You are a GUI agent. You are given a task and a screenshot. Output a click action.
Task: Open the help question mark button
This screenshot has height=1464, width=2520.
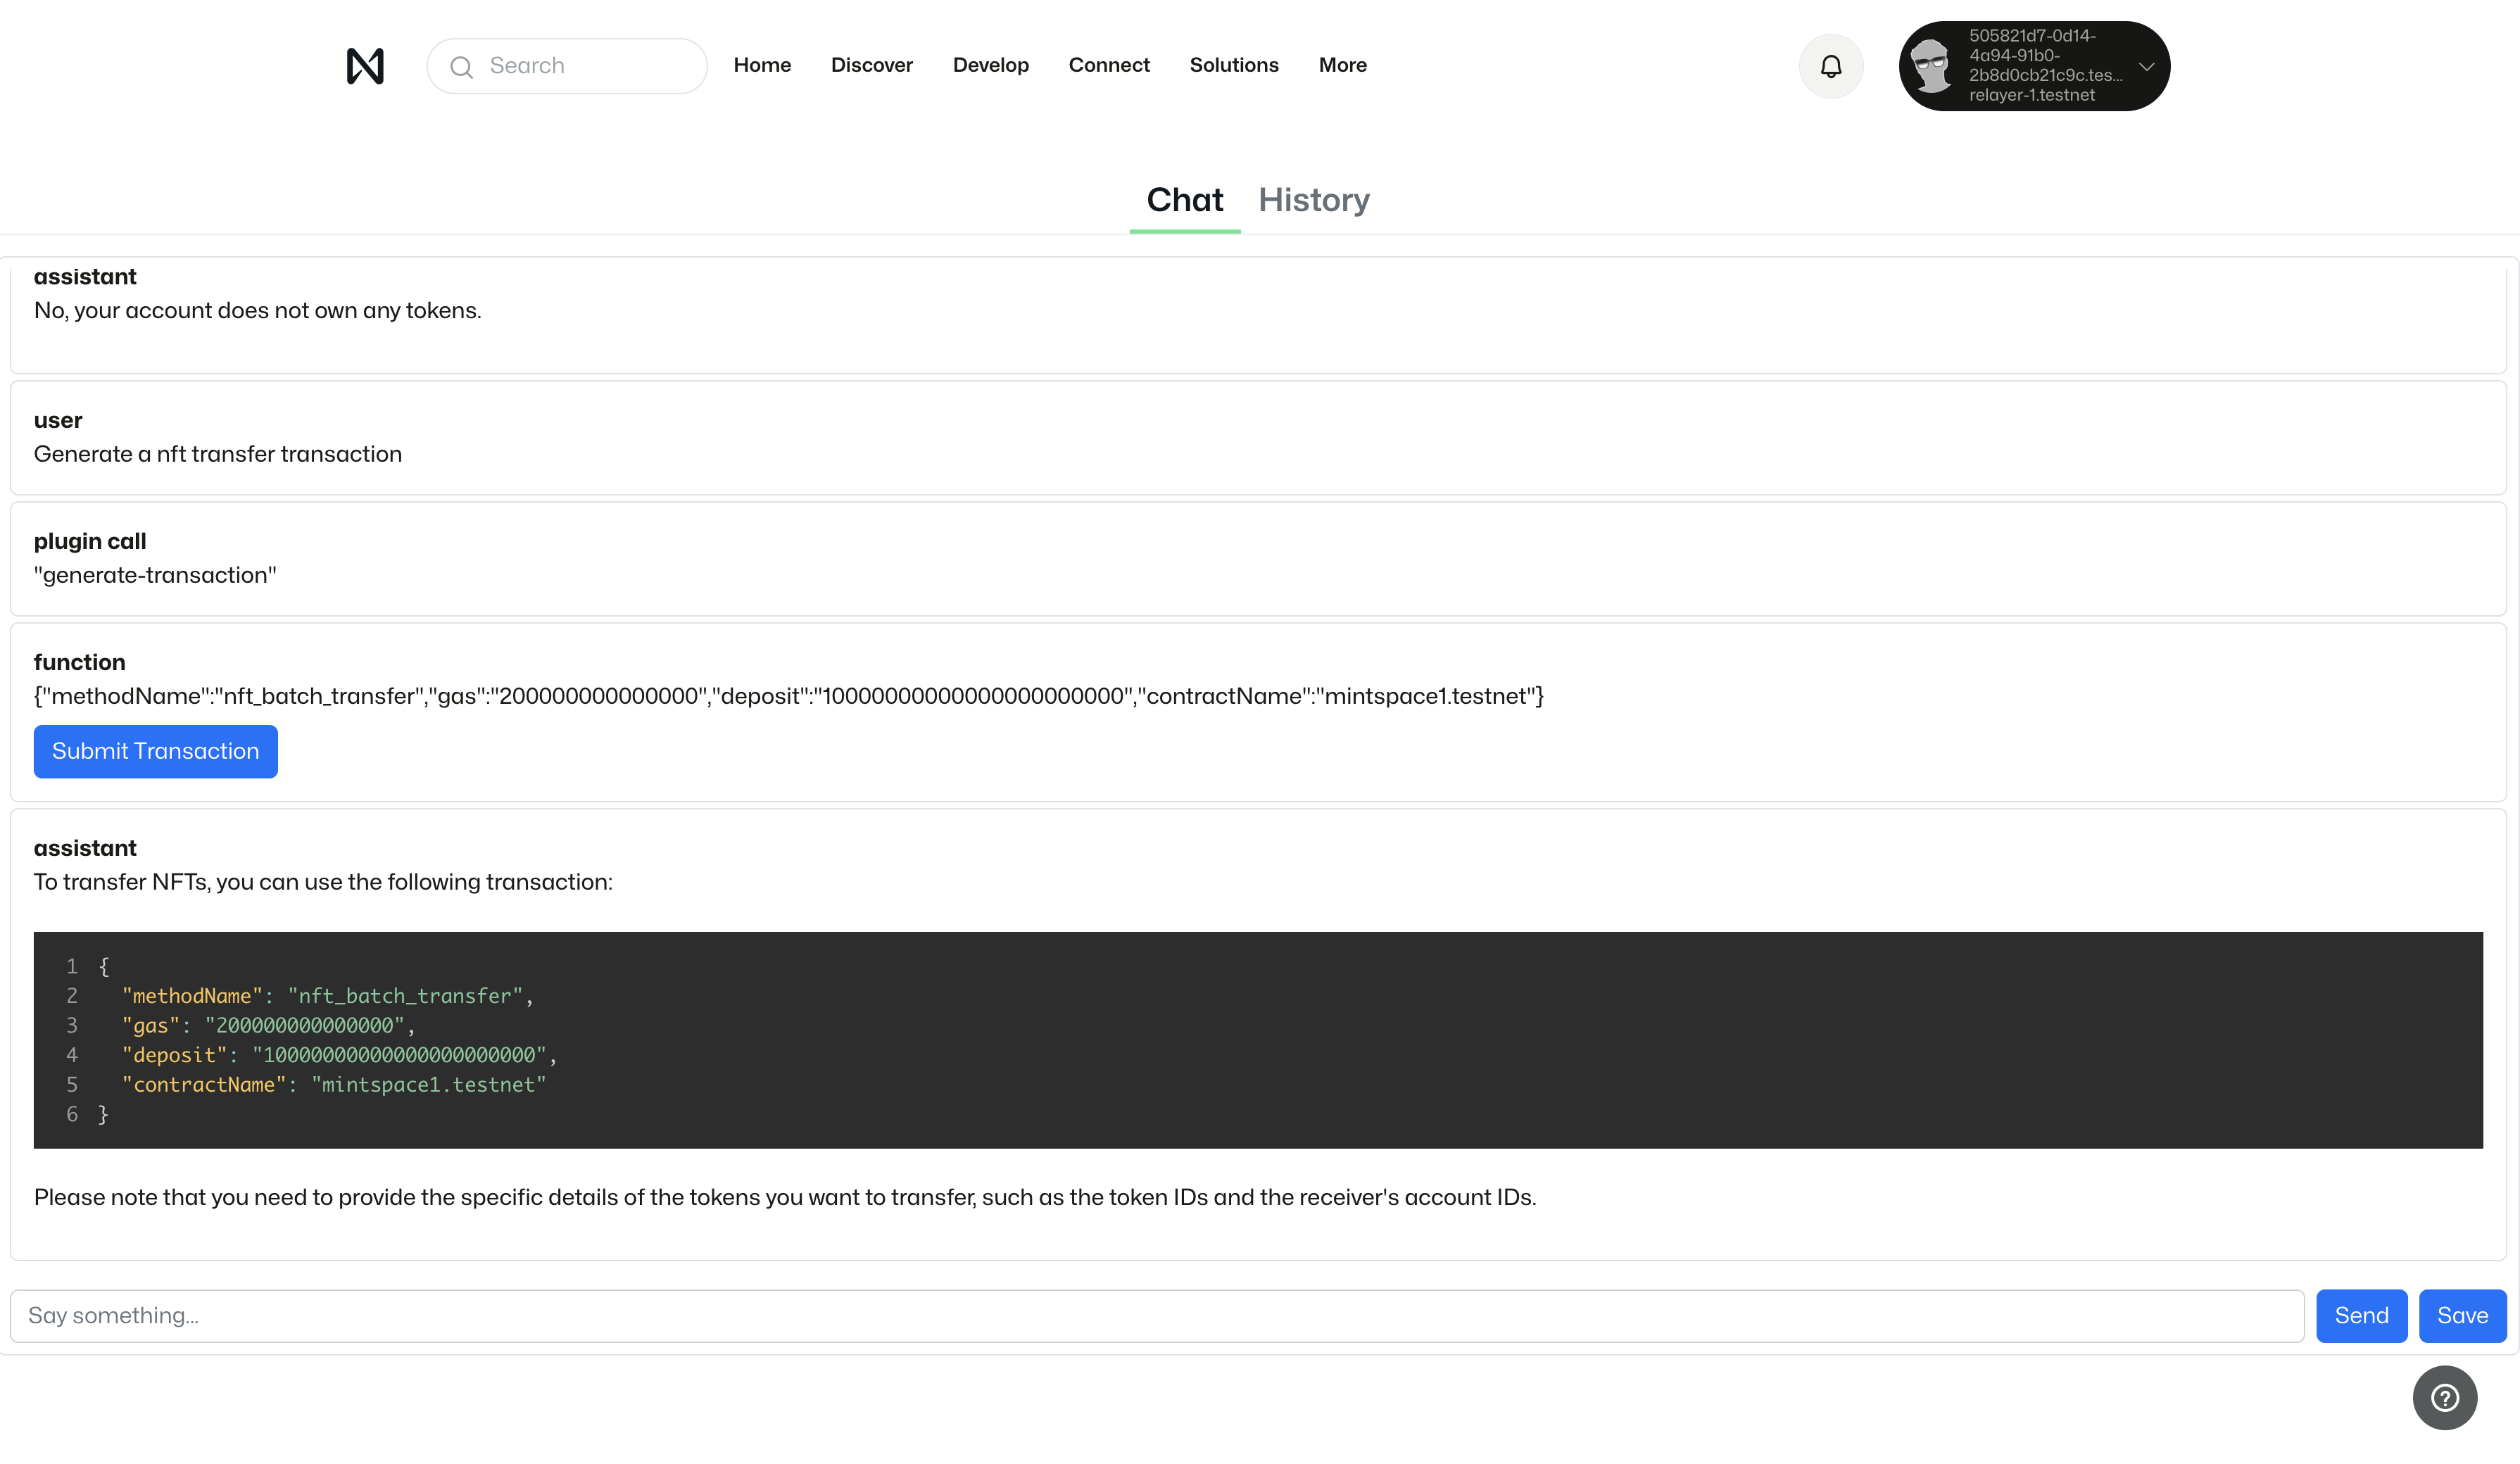[x=2444, y=1397]
